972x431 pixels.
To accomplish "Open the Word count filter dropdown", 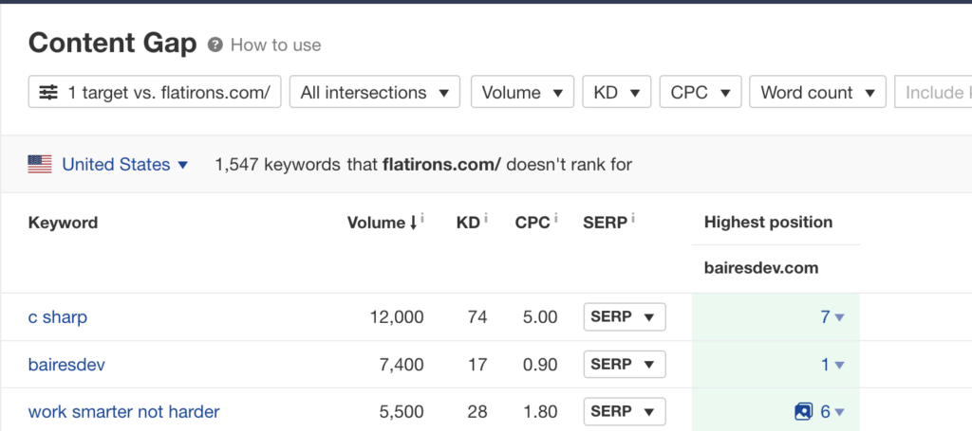I will (817, 93).
